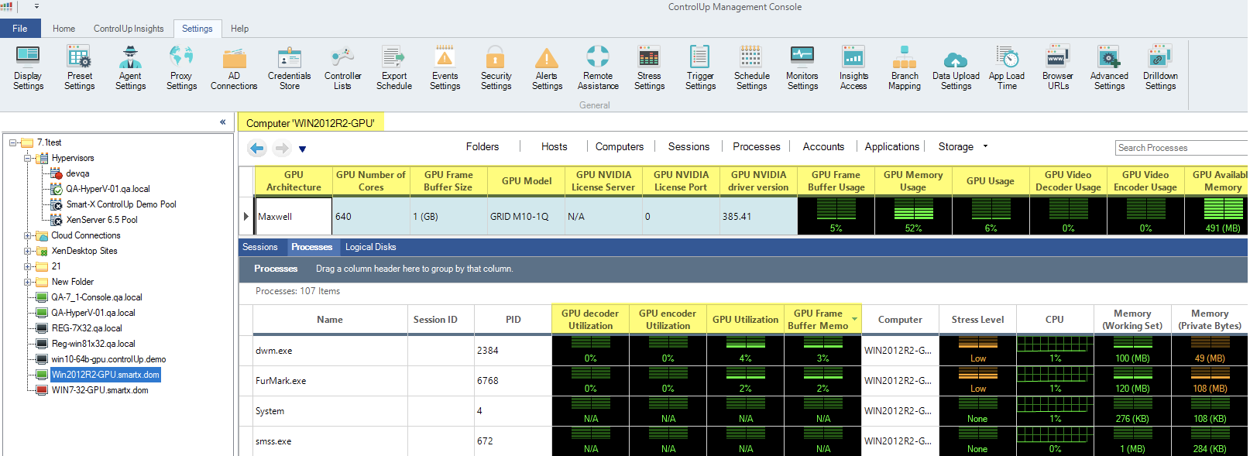
Task: Show the Applications view
Action: (x=892, y=146)
